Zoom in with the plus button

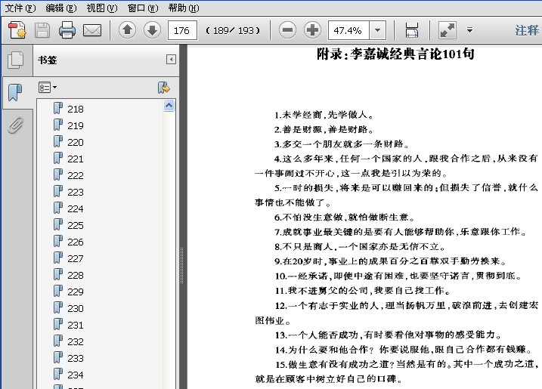coord(312,30)
